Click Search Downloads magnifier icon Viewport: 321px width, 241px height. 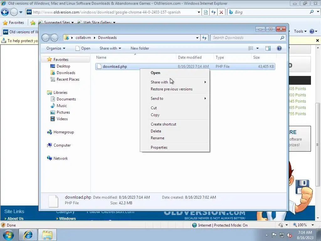pos(282,38)
